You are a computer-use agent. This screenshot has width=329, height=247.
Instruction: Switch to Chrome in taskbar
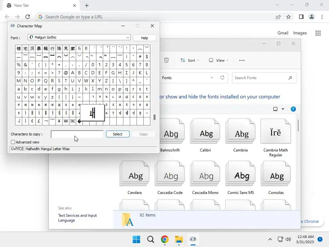(165, 239)
